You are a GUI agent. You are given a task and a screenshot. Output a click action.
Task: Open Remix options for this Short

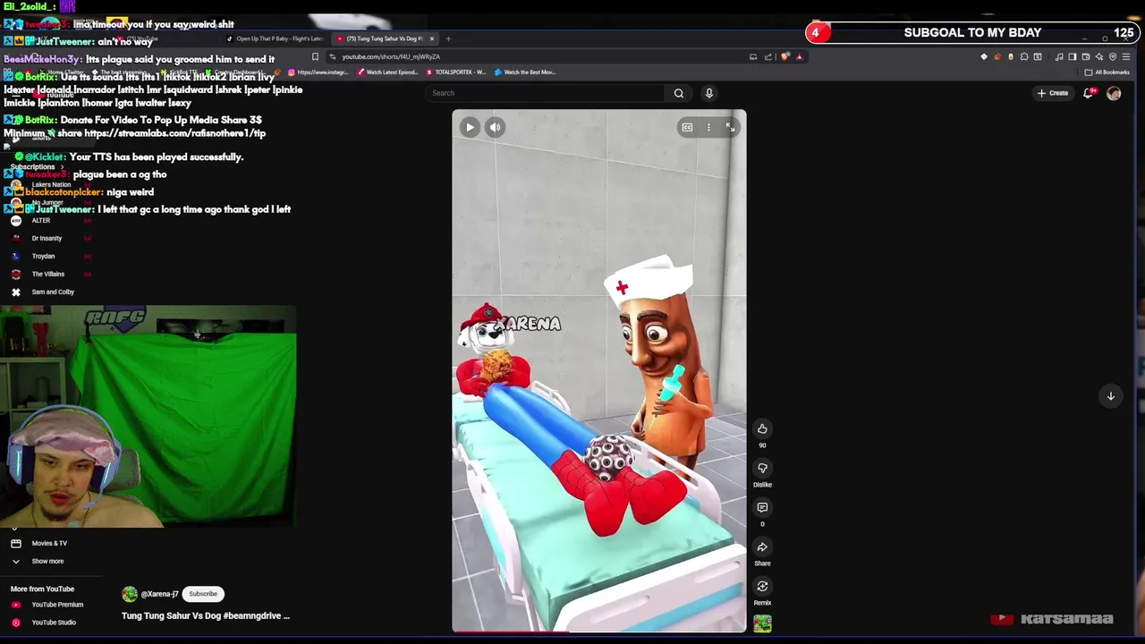[762, 586]
